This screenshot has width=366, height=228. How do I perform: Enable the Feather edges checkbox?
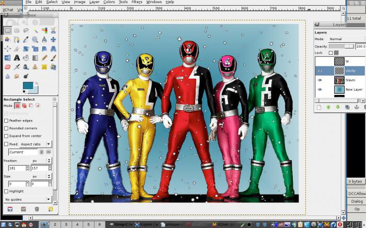(6, 121)
